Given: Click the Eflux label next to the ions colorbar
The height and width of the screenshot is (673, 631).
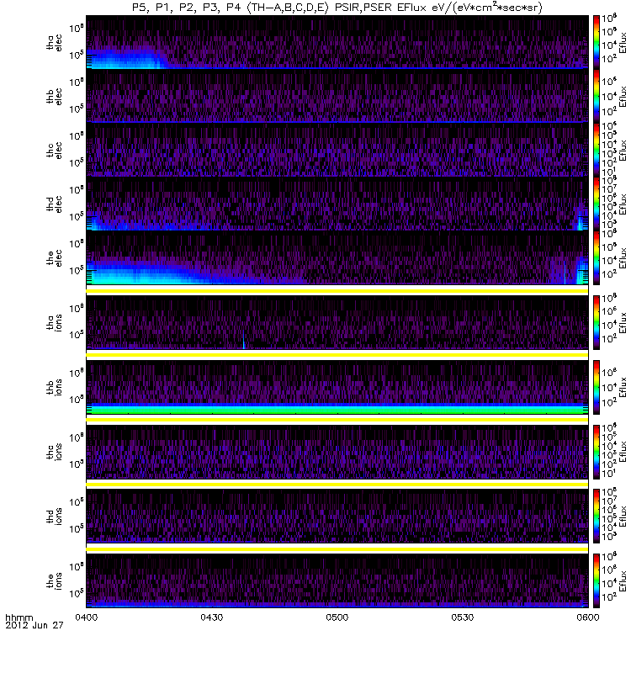Looking at the screenshot, I should coord(623,581).
